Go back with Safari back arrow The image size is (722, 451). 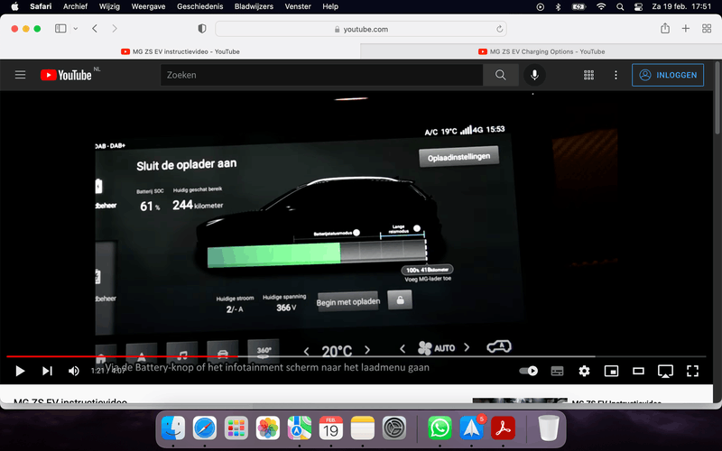[x=95, y=29]
